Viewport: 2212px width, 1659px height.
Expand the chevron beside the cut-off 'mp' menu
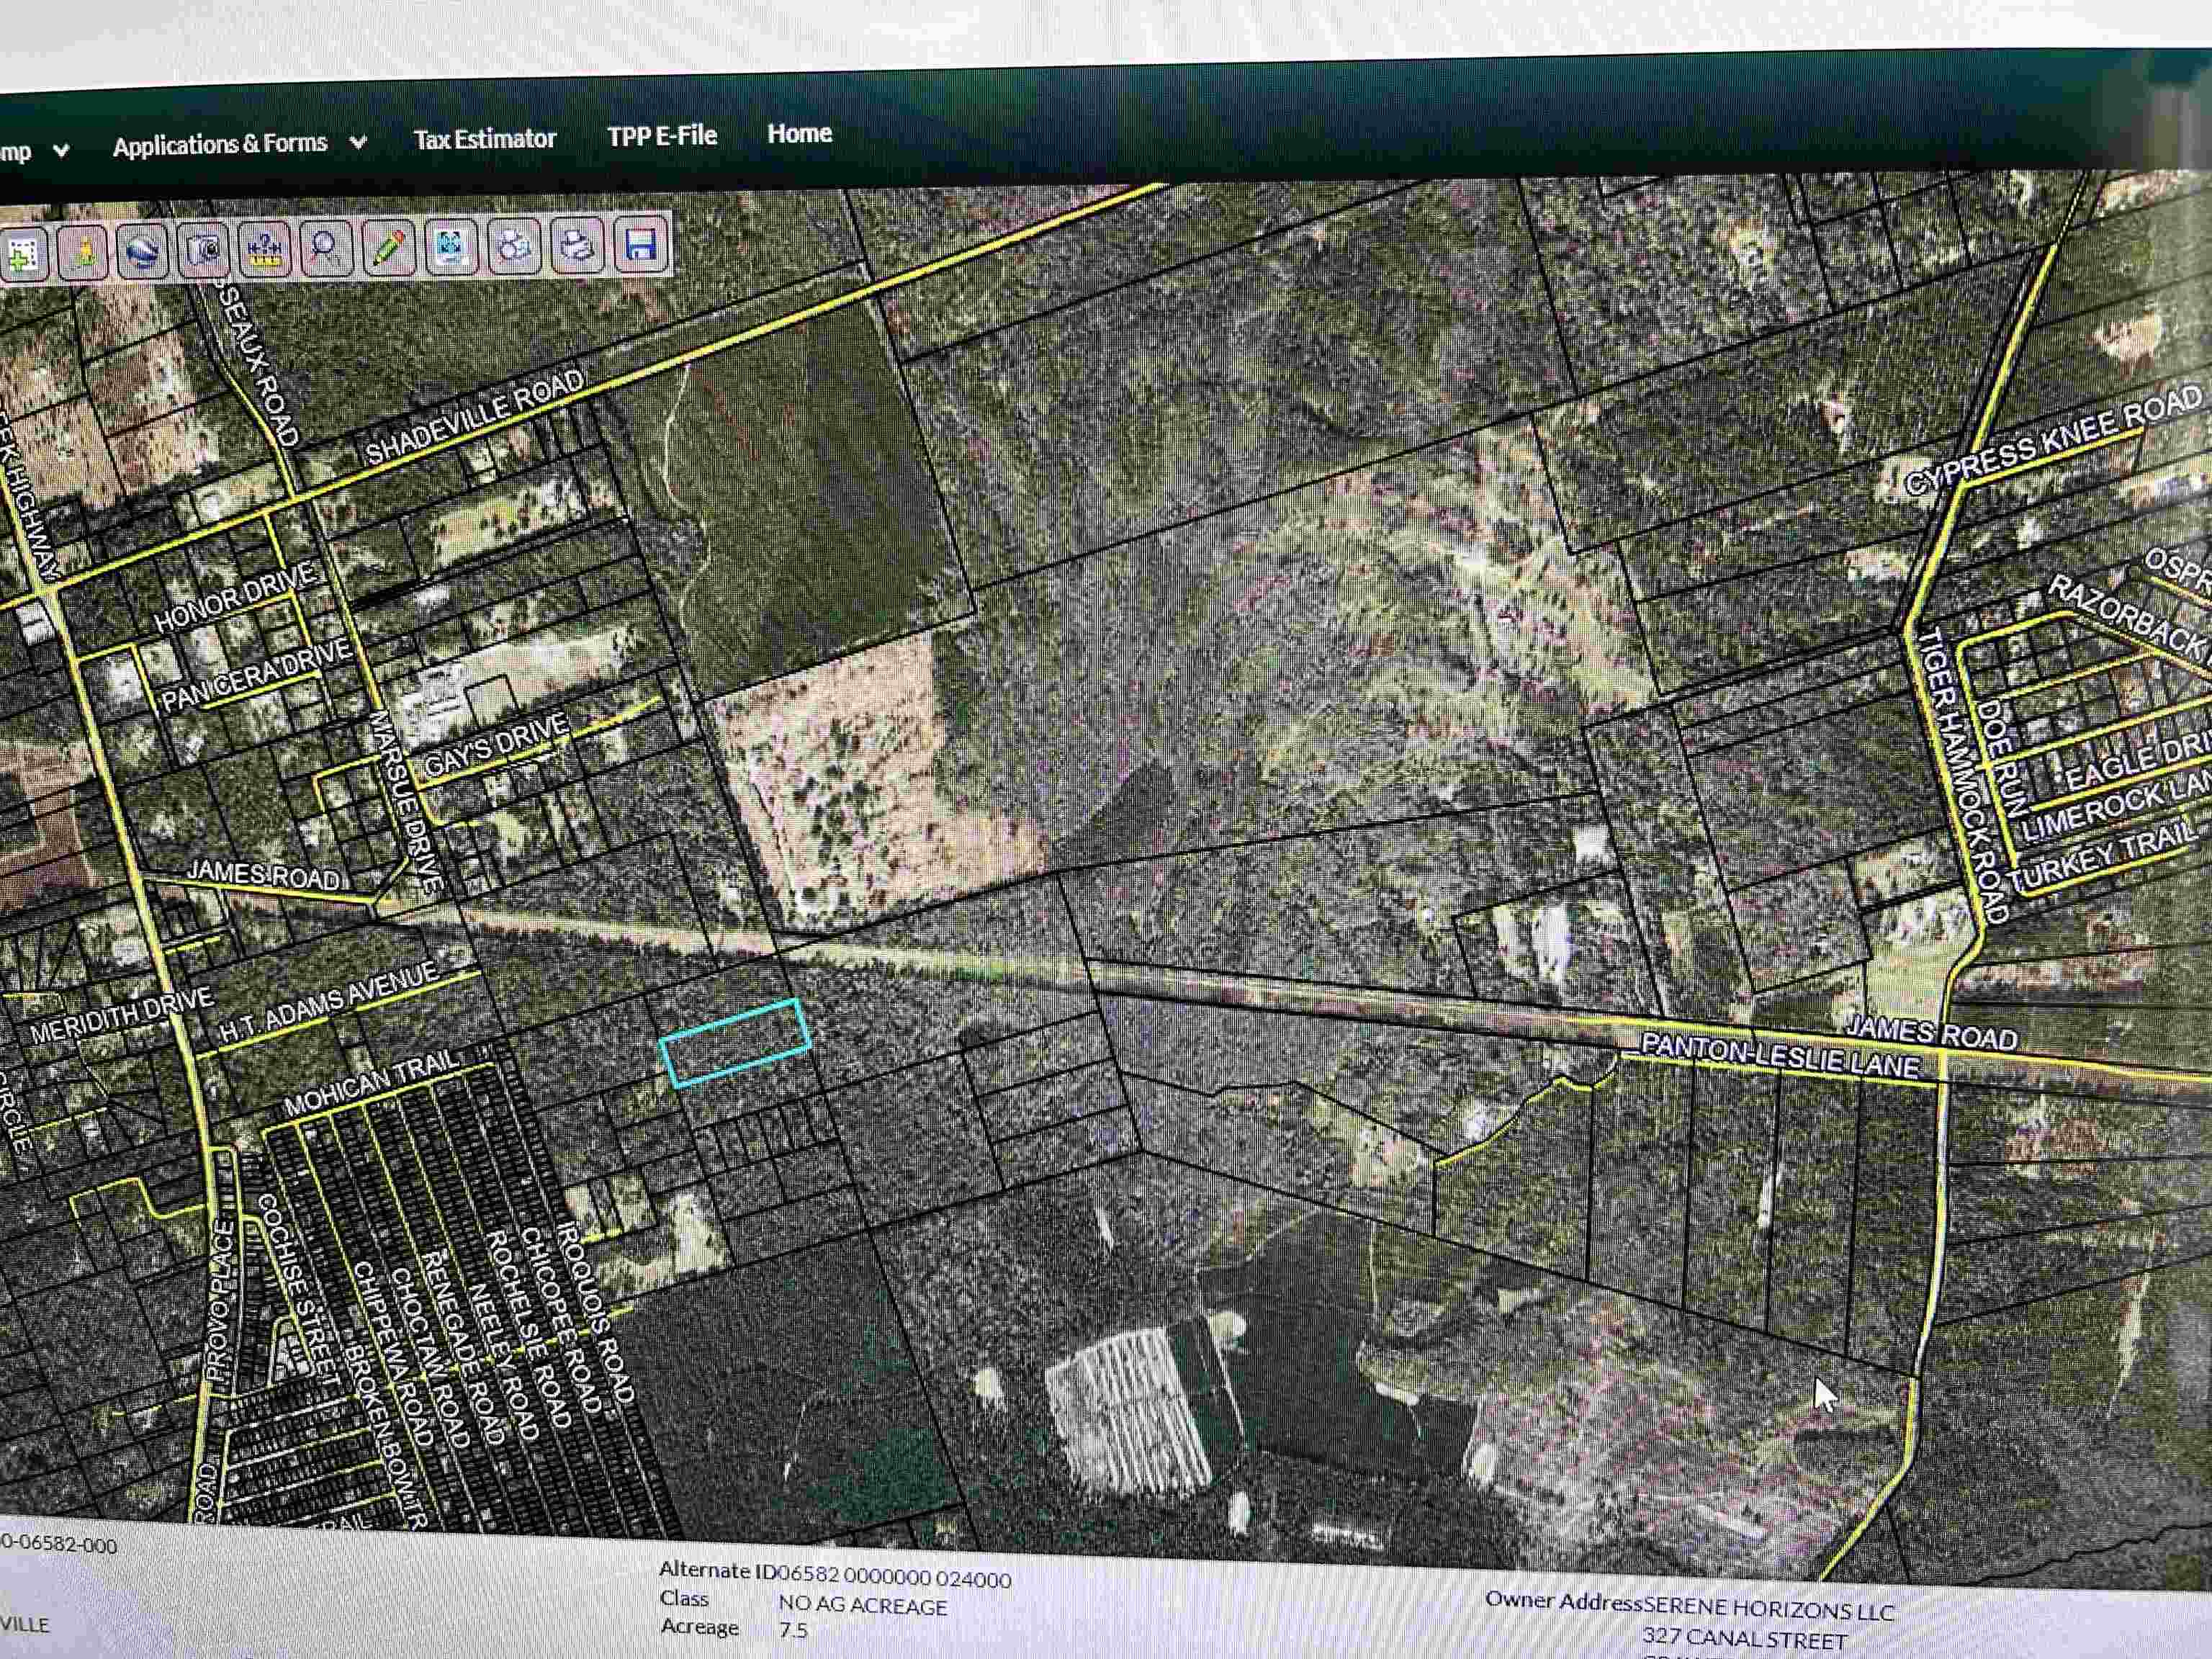coord(61,150)
